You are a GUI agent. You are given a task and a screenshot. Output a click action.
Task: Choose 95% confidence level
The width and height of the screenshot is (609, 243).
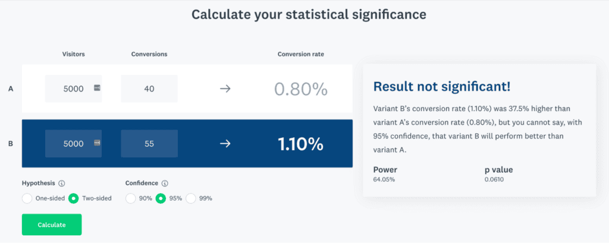click(161, 198)
